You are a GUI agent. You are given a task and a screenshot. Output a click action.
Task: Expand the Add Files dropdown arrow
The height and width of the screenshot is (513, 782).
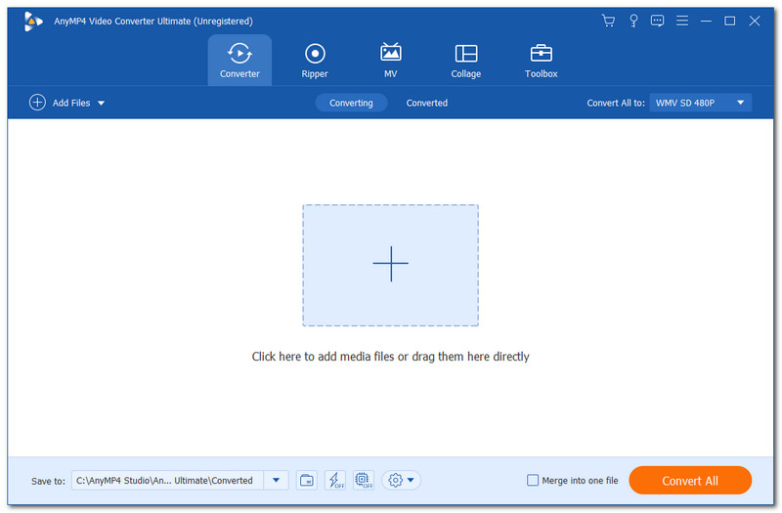click(101, 103)
